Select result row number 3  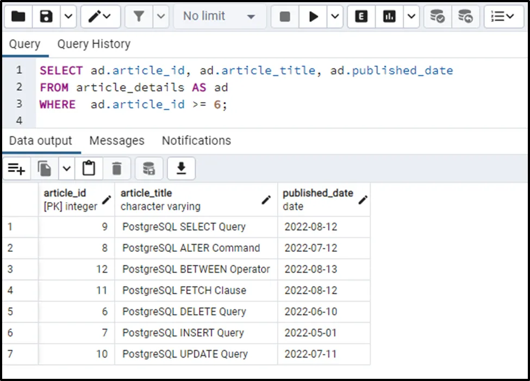20,269
